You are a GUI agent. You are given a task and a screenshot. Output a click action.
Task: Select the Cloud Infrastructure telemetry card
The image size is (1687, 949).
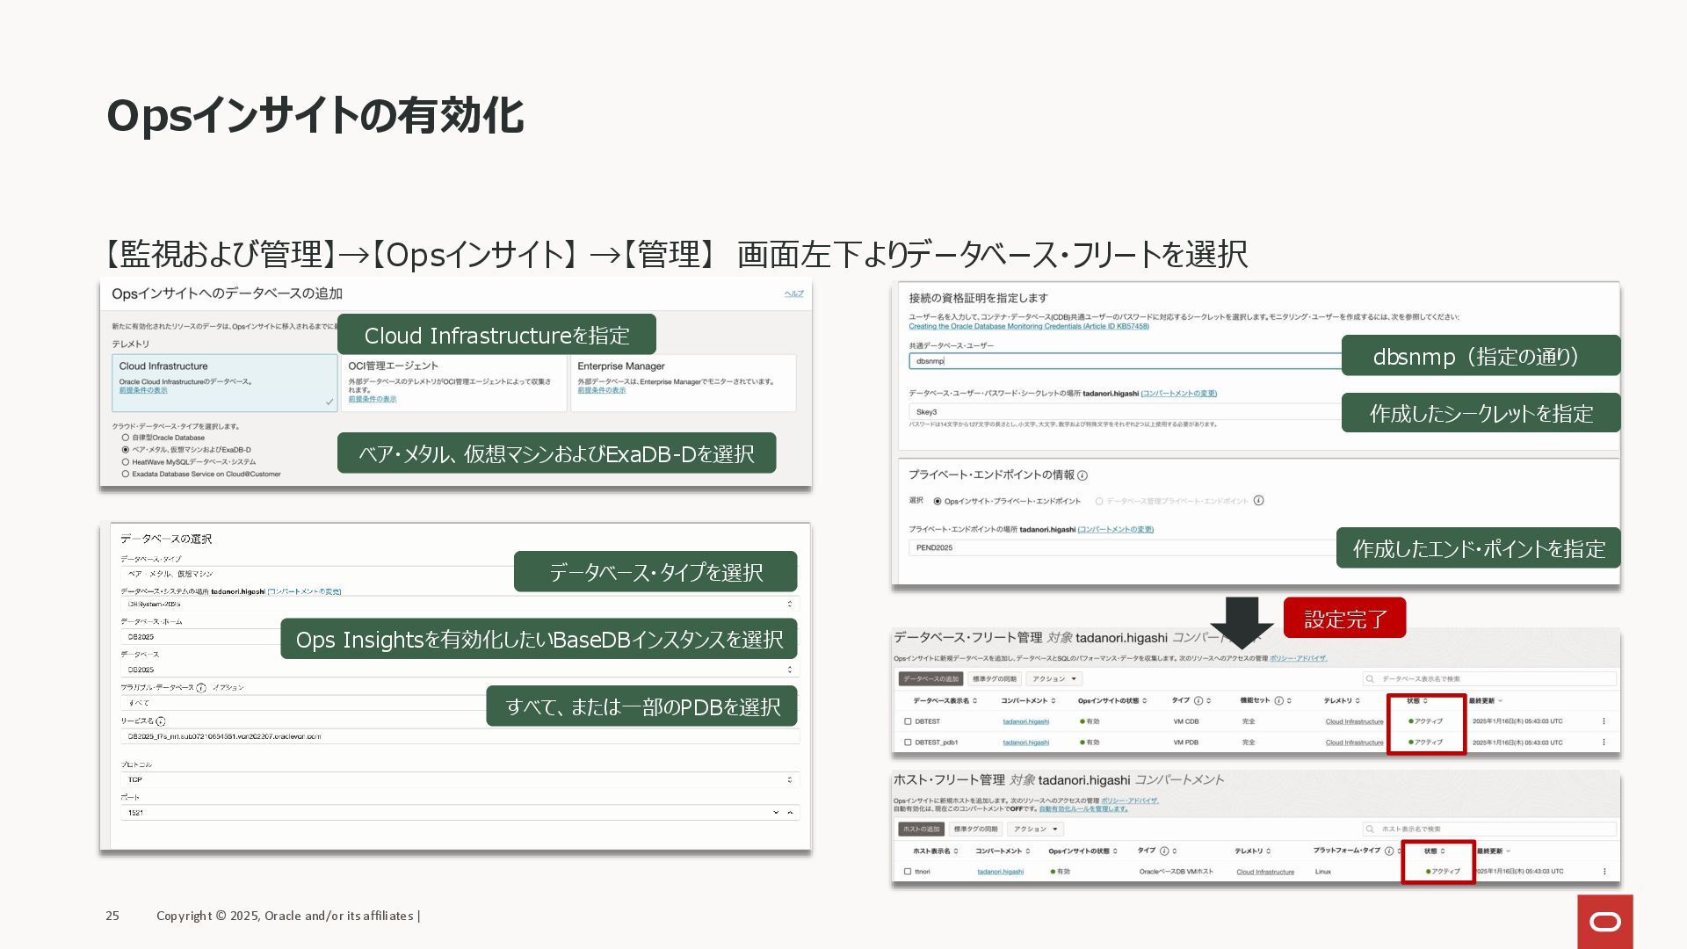[224, 383]
